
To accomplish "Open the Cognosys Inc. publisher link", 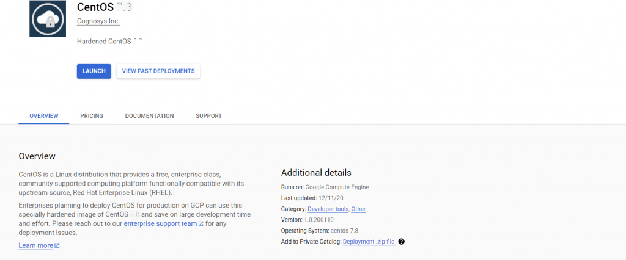I will (98, 21).
